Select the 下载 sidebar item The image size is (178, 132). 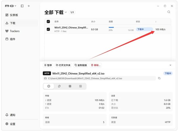21,23
